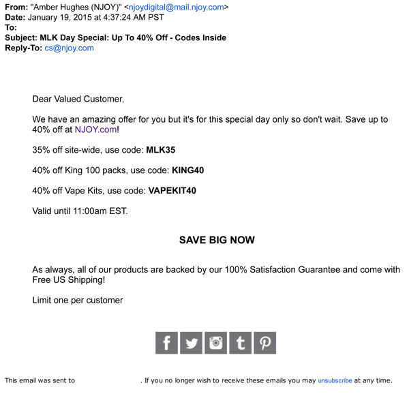
Task: Click the Pinterest icon
Action: click(264, 342)
